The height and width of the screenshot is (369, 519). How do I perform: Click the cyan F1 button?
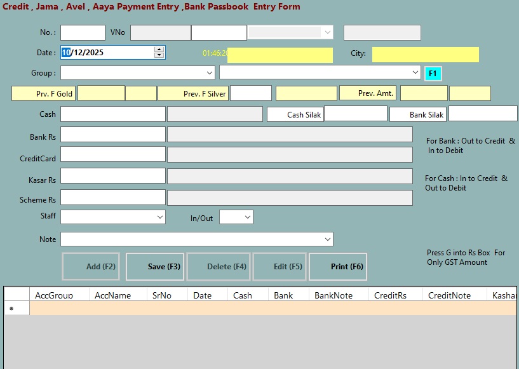(x=433, y=74)
